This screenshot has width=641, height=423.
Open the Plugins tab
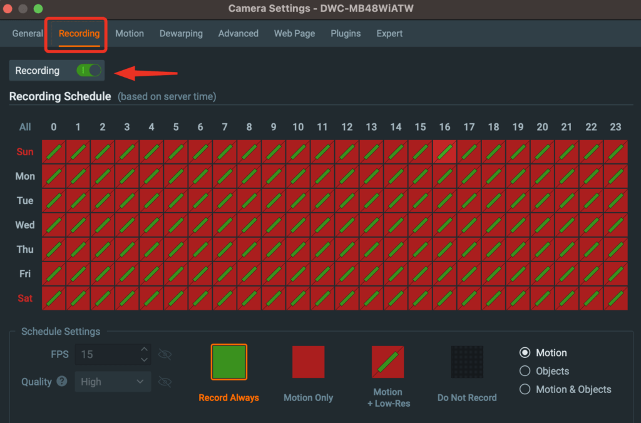pyautogui.click(x=346, y=34)
